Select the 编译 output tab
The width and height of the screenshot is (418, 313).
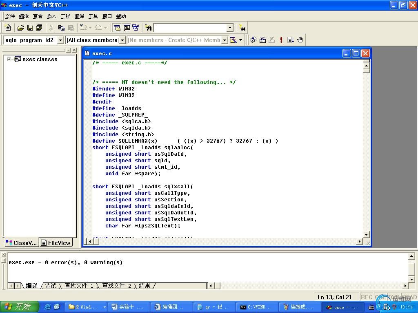click(32, 286)
